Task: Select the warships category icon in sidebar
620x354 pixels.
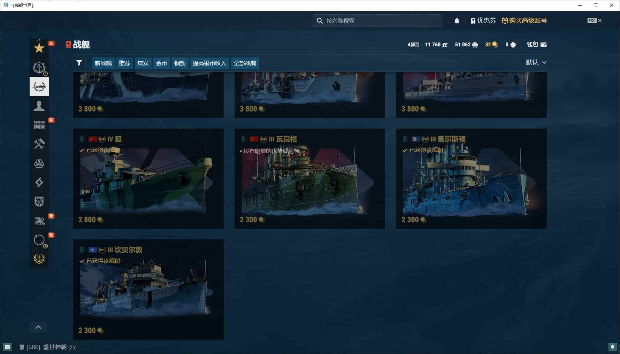Action: coord(39,86)
